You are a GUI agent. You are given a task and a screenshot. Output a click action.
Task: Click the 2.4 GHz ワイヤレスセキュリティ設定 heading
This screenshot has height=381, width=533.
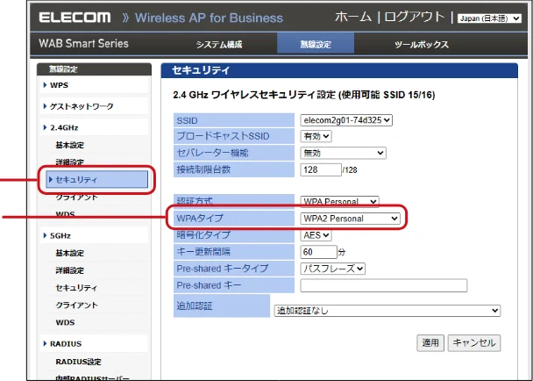tap(304, 95)
